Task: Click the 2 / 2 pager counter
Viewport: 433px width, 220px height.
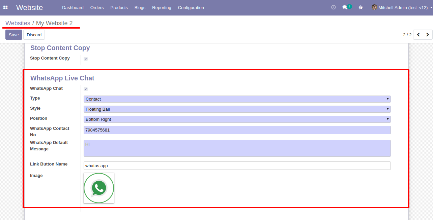Action: pos(407,35)
